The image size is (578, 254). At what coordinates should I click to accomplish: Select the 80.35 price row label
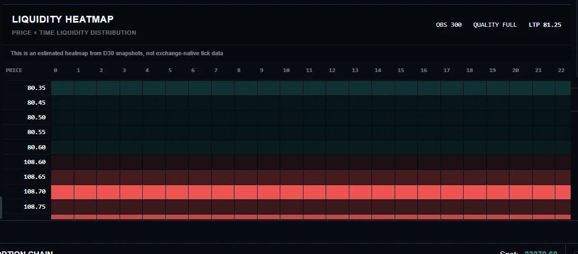click(x=36, y=88)
